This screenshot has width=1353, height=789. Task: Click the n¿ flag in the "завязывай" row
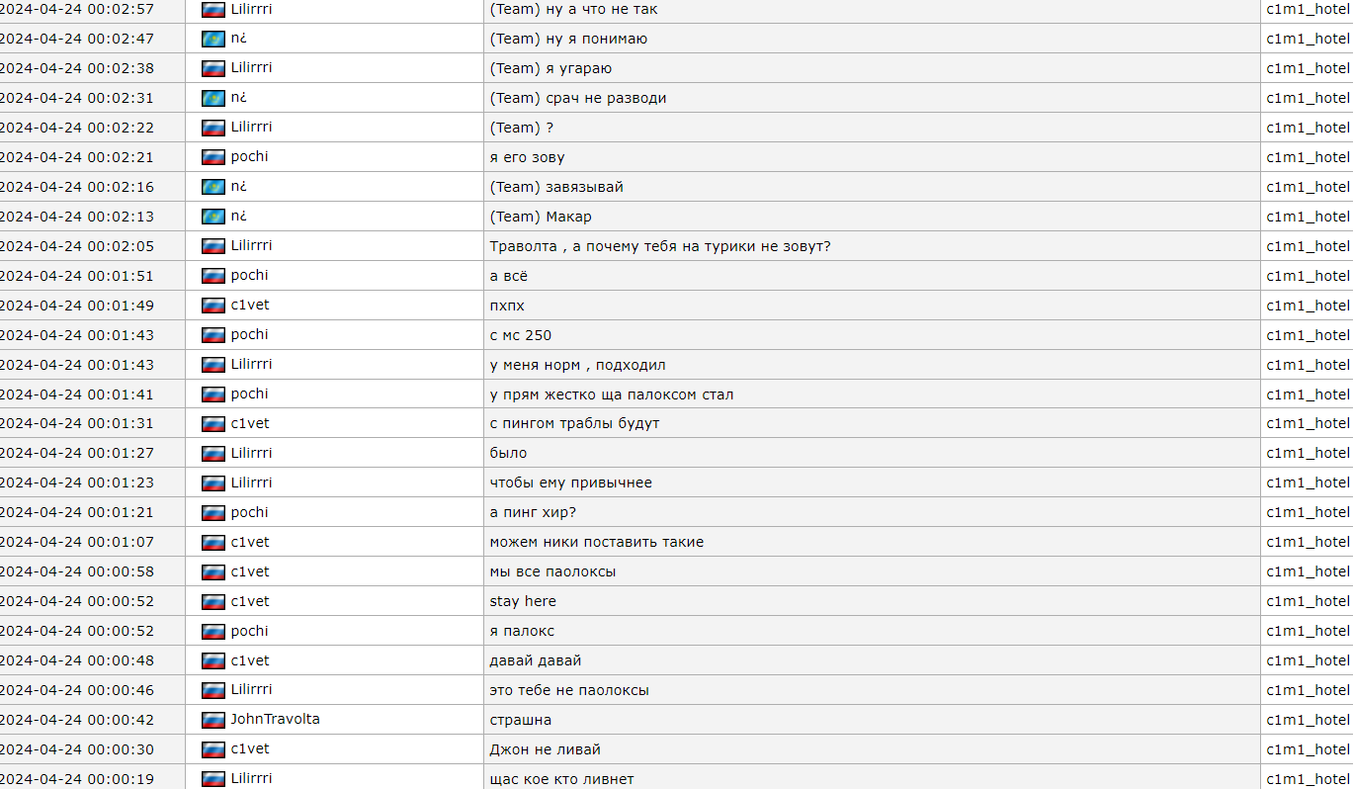coord(212,187)
